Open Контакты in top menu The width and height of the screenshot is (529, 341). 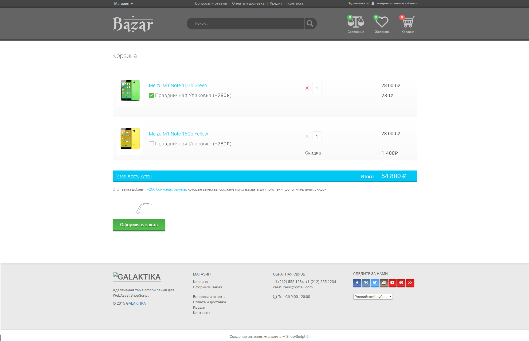pyautogui.click(x=296, y=3)
